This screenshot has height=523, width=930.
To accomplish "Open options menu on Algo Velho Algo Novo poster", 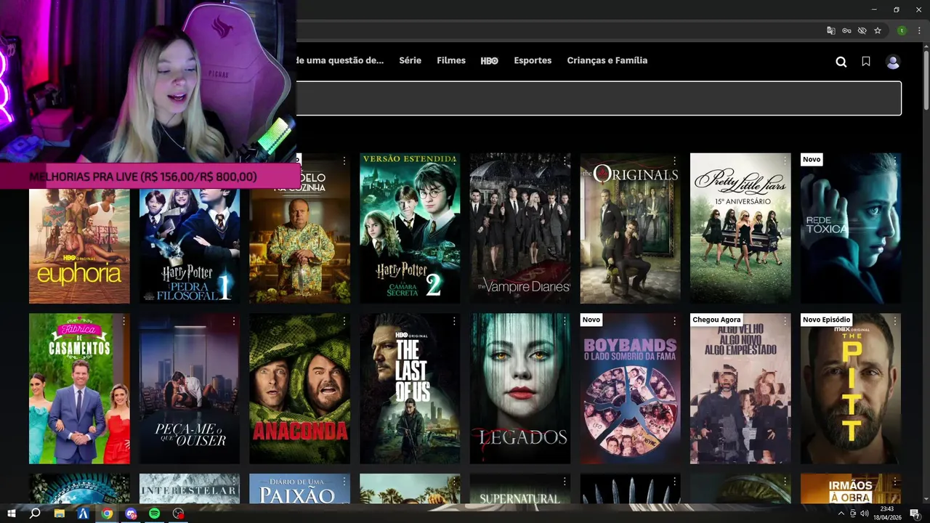I will click(x=785, y=321).
